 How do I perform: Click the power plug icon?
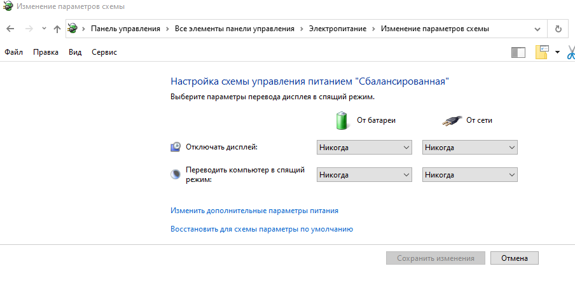pos(452,120)
